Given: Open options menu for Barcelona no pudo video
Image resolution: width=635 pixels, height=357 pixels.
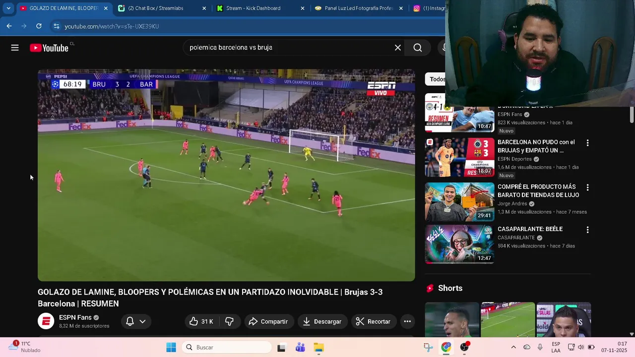Looking at the screenshot, I should pyautogui.click(x=587, y=143).
